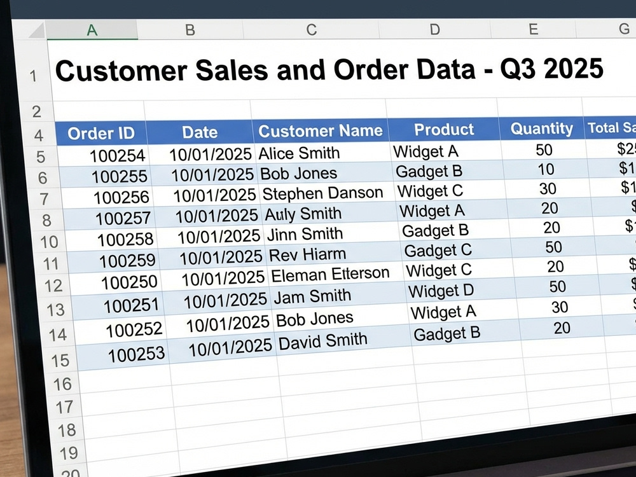Viewport: 636px width, 477px height.
Task: Select order ID cell 100254
Action: tap(103, 156)
